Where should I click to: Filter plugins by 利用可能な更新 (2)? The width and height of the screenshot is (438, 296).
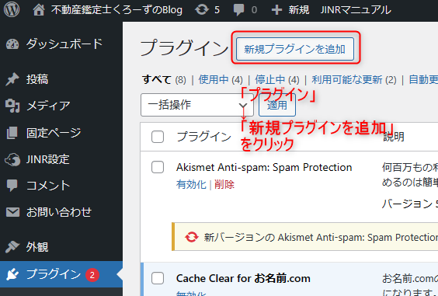[x=354, y=80]
